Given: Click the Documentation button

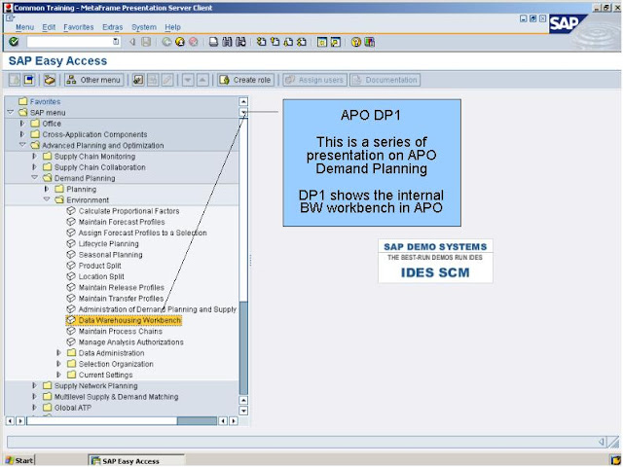Looking at the screenshot, I should coord(385,80).
